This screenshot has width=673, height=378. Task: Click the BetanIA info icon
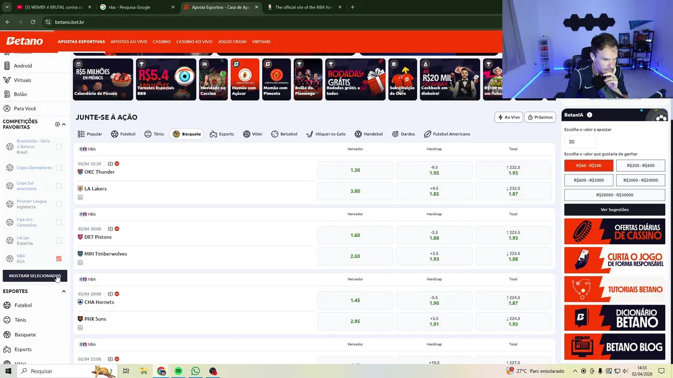(x=589, y=115)
